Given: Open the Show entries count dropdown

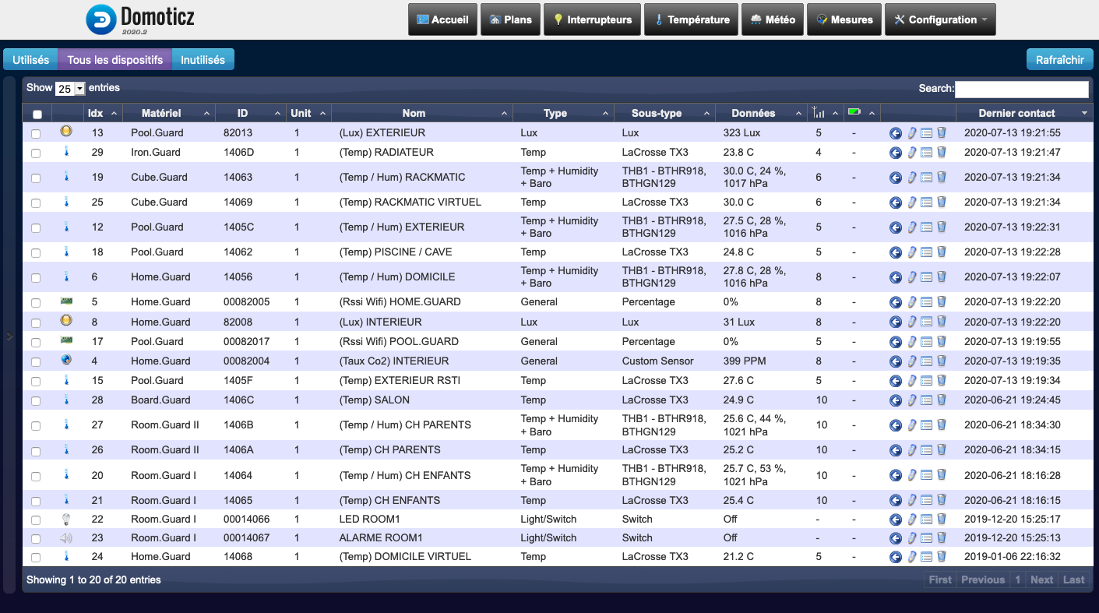Looking at the screenshot, I should click(70, 89).
